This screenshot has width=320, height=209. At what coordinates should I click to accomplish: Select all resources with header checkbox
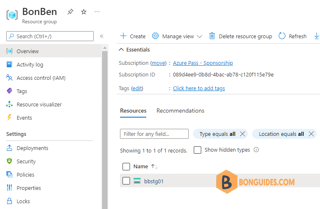pyautogui.click(x=126, y=167)
